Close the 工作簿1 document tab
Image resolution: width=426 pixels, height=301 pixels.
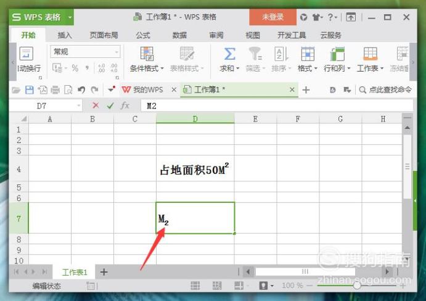(292, 89)
